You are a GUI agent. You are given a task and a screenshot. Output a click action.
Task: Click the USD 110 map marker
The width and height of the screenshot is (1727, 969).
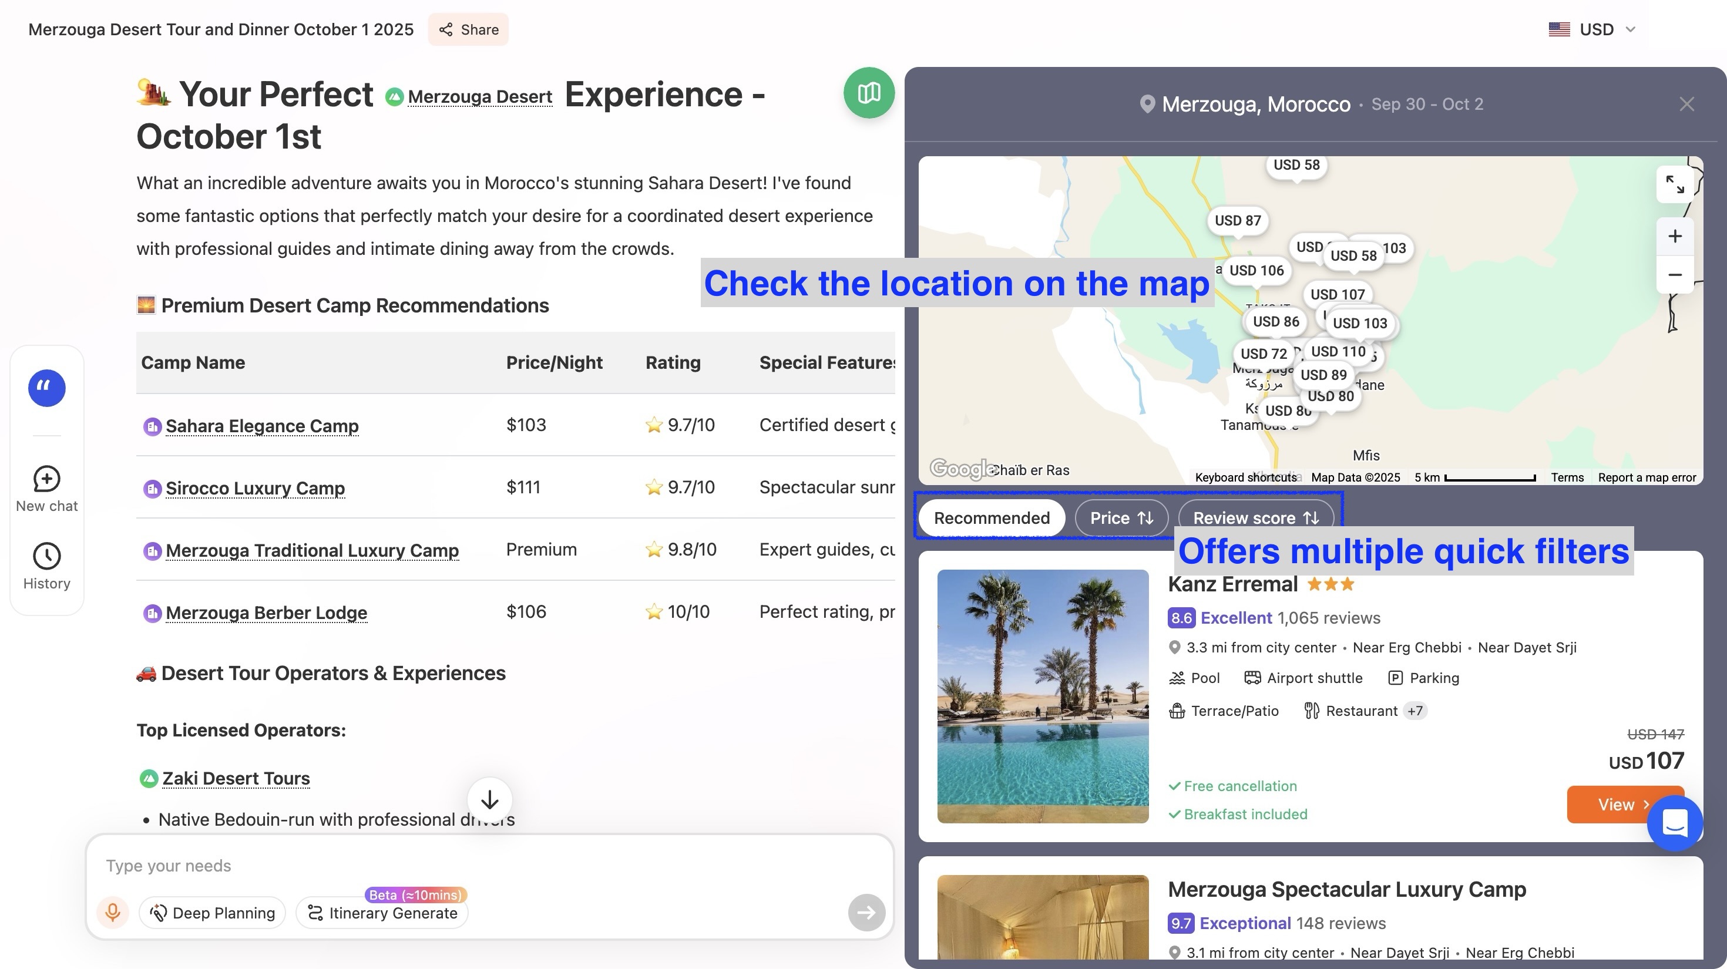pyautogui.click(x=1338, y=352)
